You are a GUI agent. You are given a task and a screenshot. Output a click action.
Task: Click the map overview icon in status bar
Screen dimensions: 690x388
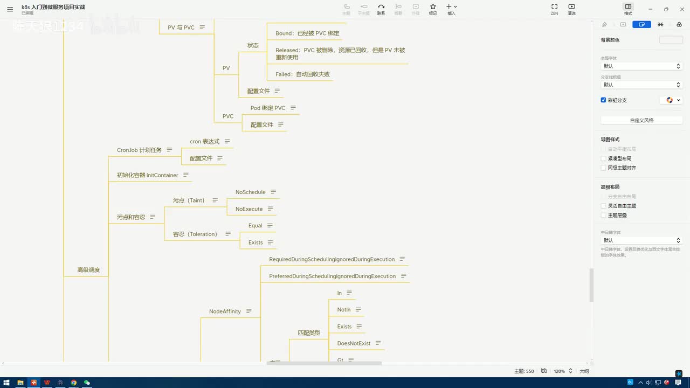pos(544,371)
